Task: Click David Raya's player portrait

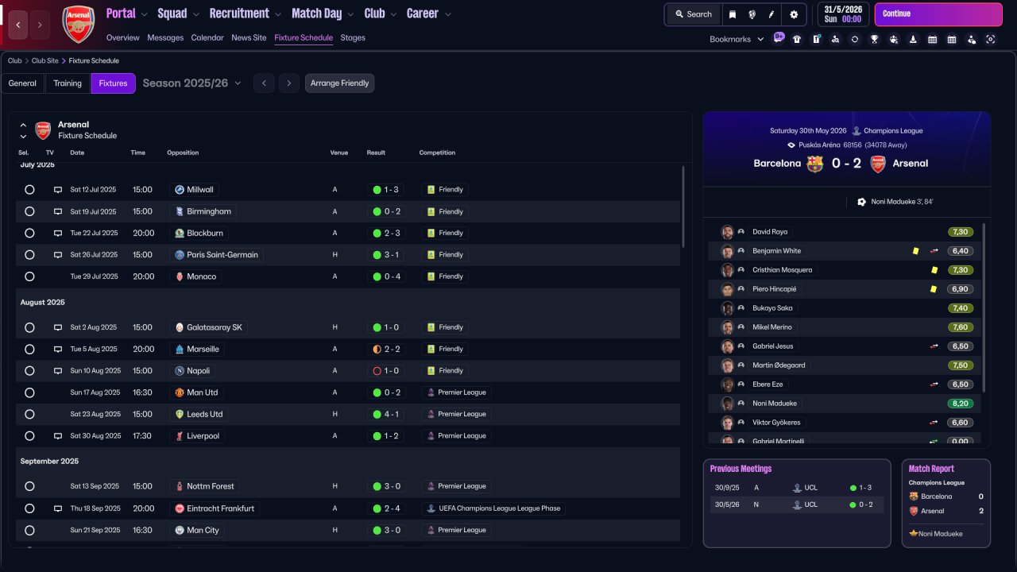Action: point(727,232)
